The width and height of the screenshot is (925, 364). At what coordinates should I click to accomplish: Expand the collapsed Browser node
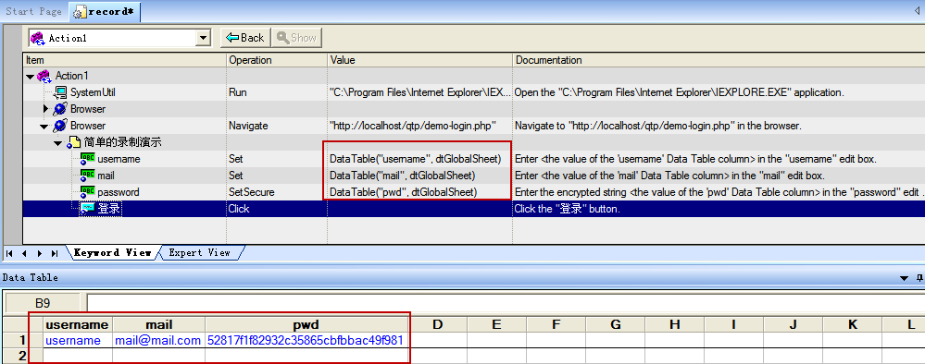(x=46, y=109)
